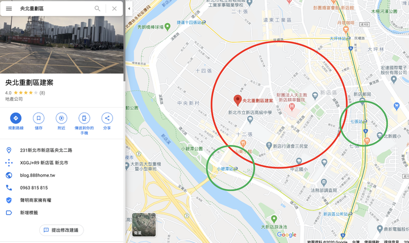Click the search magnifier icon

[x=97, y=8]
